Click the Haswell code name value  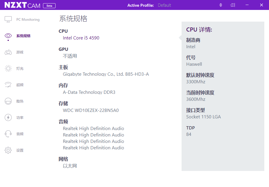click(194, 64)
